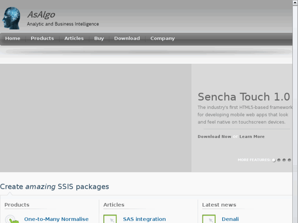Open the Denali news link
Viewport: 298px width, 223px height.
click(230, 219)
